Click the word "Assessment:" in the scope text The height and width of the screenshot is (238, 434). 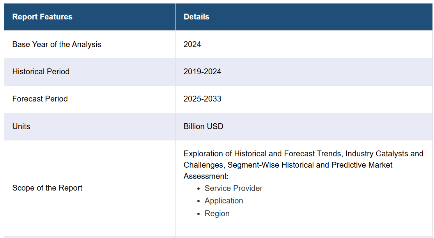(x=206, y=176)
